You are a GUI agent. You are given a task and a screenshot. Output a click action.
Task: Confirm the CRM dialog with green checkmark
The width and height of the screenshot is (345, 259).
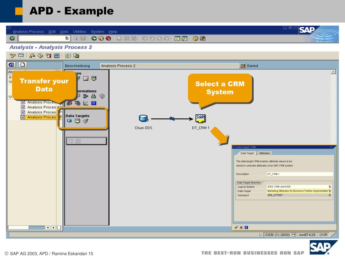click(x=236, y=228)
